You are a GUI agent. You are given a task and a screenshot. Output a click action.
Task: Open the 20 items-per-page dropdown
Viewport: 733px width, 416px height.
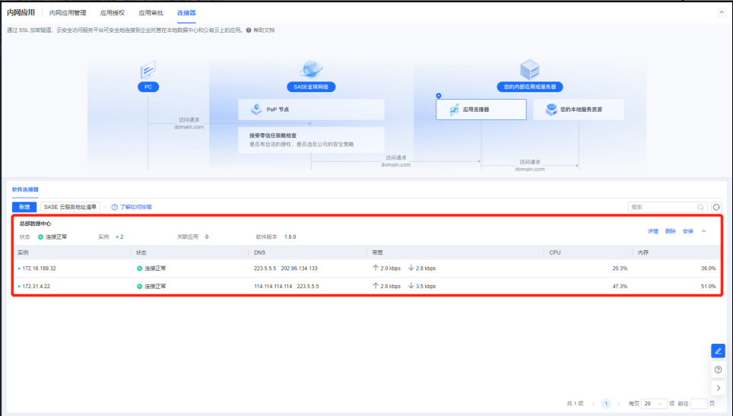click(654, 404)
